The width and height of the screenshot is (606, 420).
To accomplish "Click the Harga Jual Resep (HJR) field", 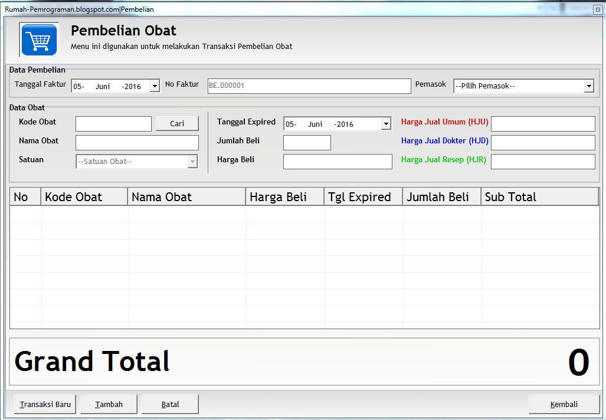I will click(x=542, y=160).
